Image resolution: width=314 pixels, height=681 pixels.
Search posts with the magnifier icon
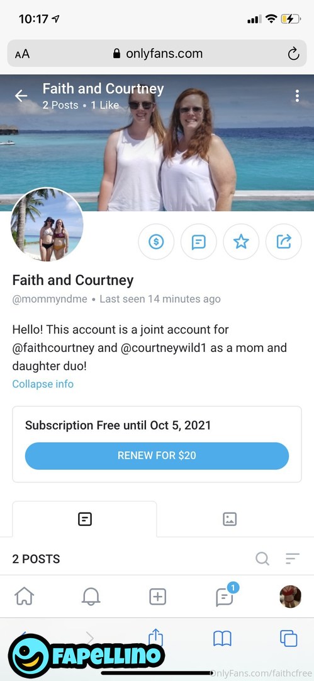click(x=262, y=559)
